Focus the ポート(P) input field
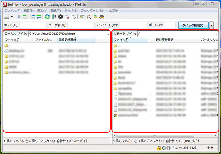The width and height of the screenshot is (221, 154). click(170, 25)
